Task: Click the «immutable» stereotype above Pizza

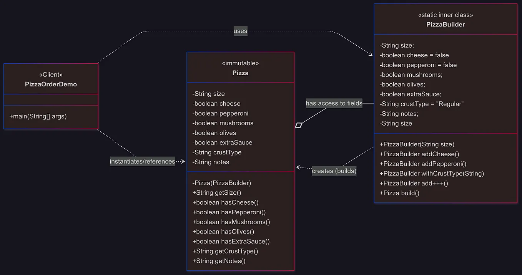Action: point(240,63)
